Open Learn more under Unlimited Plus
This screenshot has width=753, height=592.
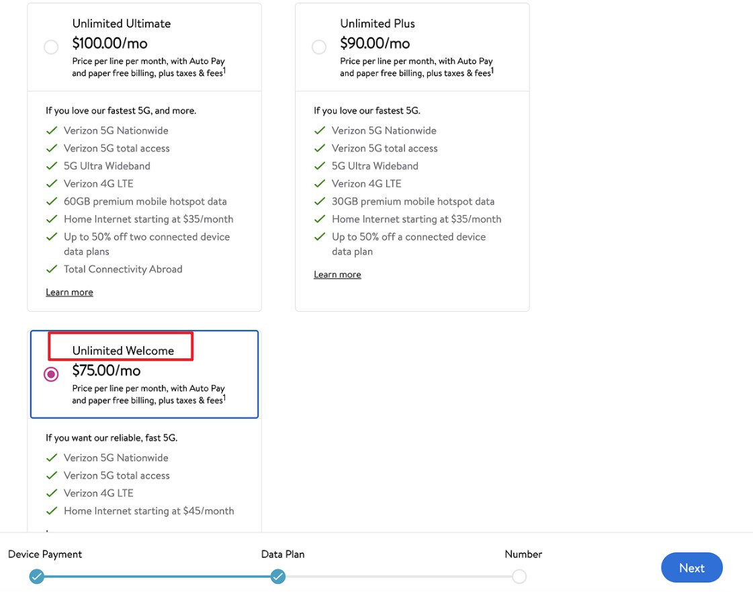click(337, 275)
